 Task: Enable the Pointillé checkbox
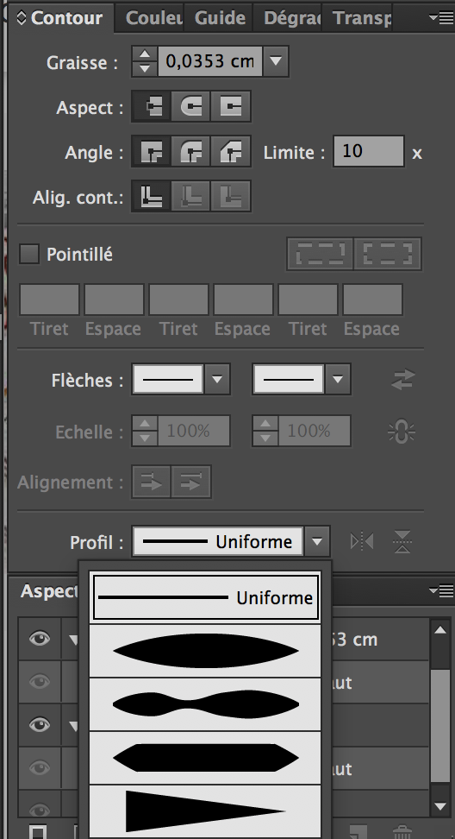(29, 254)
